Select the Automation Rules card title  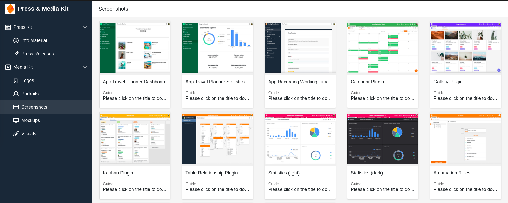(452, 173)
